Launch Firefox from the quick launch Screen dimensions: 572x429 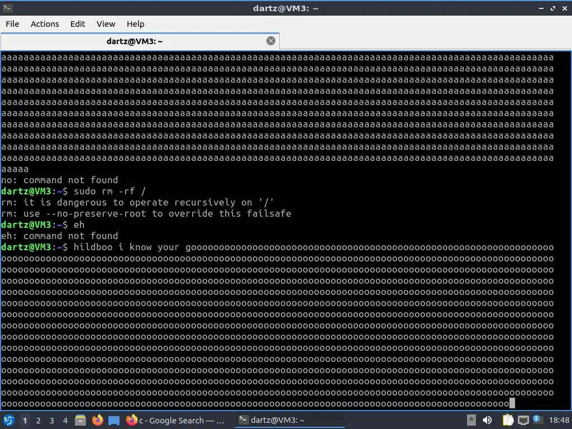[x=97, y=420]
